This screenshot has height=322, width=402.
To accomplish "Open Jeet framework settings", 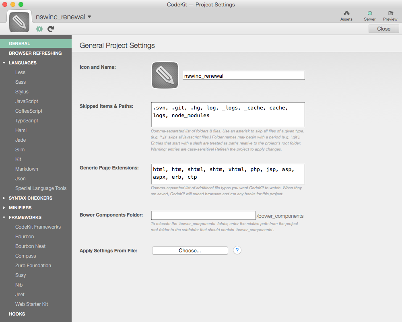I will [x=20, y=295].
